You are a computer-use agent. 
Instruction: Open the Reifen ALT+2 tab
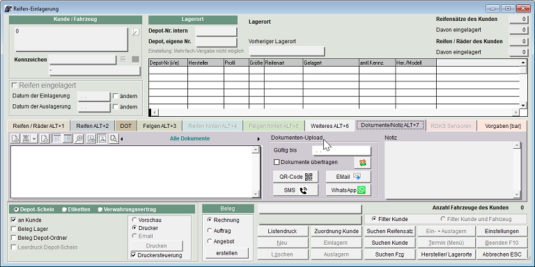(93, 126)
